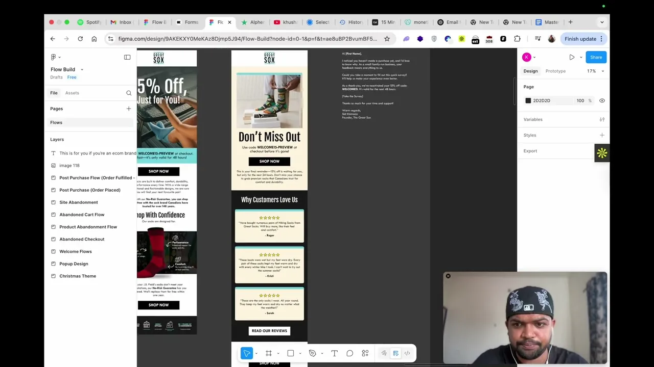Click the browser address bar URL
This screenshot has height=367, width=654.
click(247, 39)
